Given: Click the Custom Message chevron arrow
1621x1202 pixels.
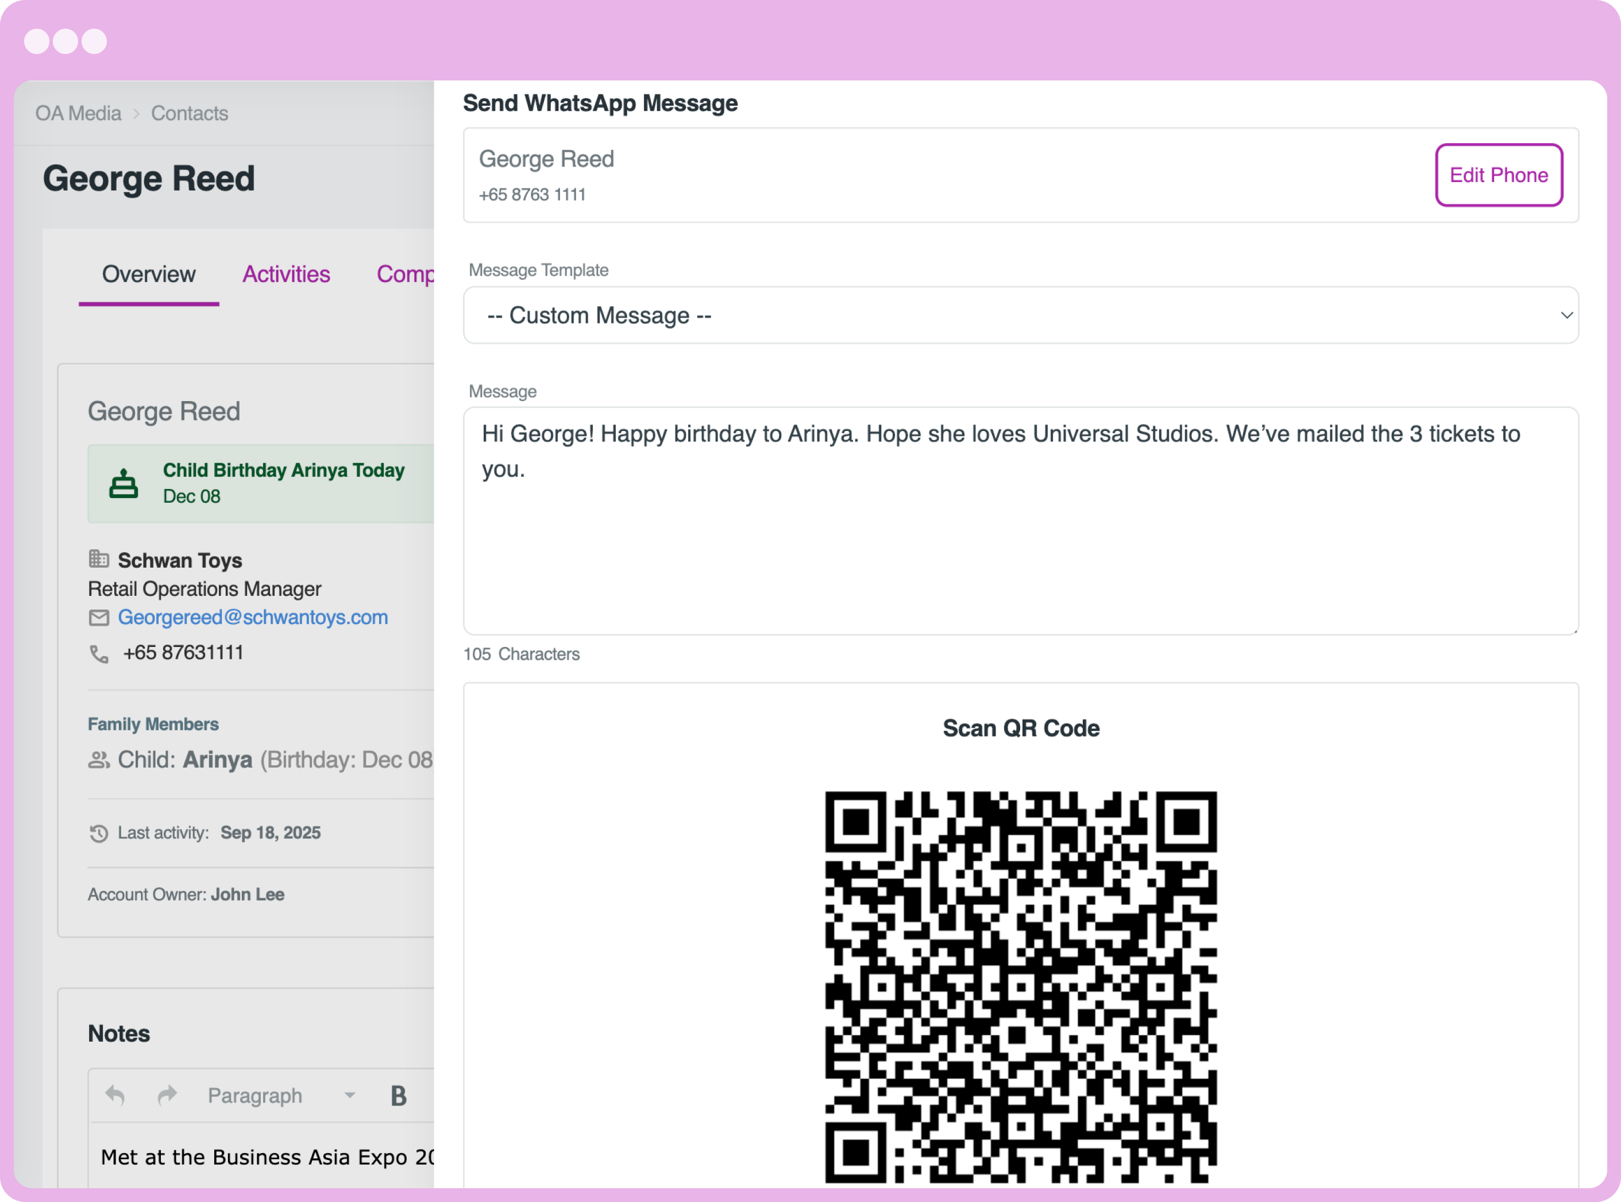Looking at the screenshot, I should coord(1566,315).
